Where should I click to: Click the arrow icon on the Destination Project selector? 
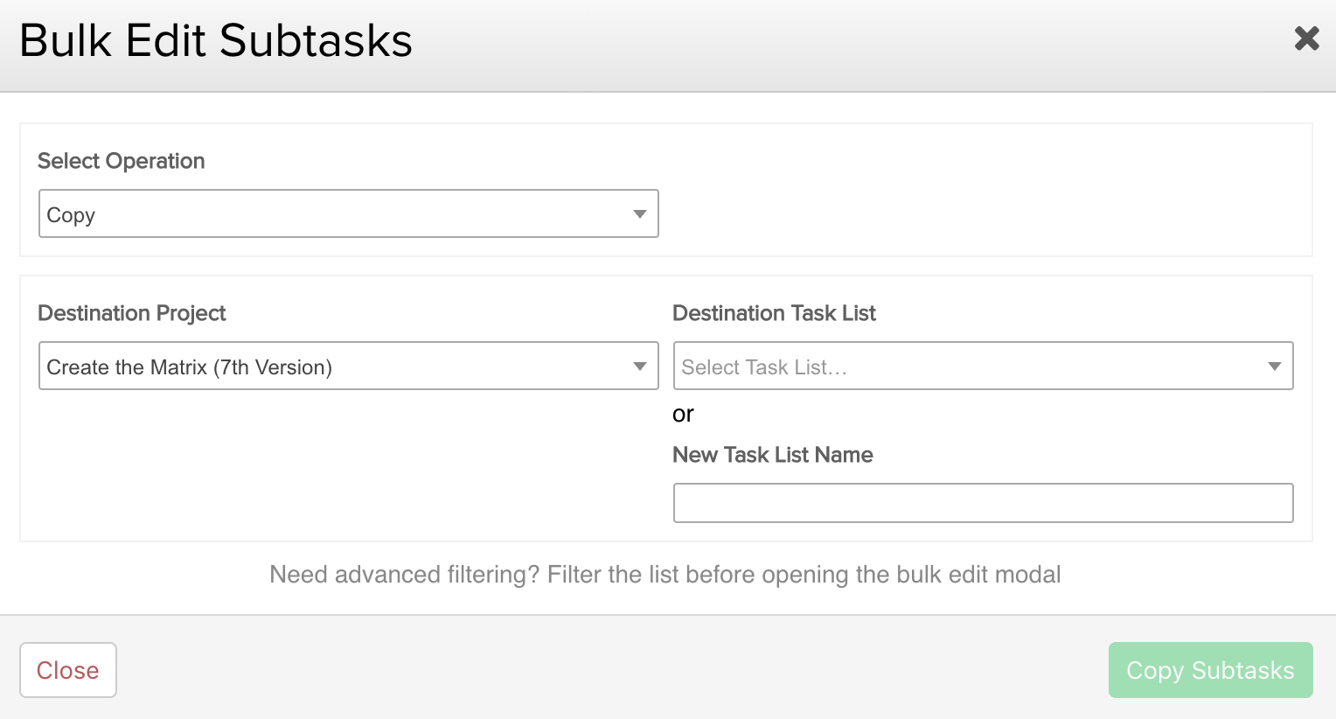coord(639,366)
